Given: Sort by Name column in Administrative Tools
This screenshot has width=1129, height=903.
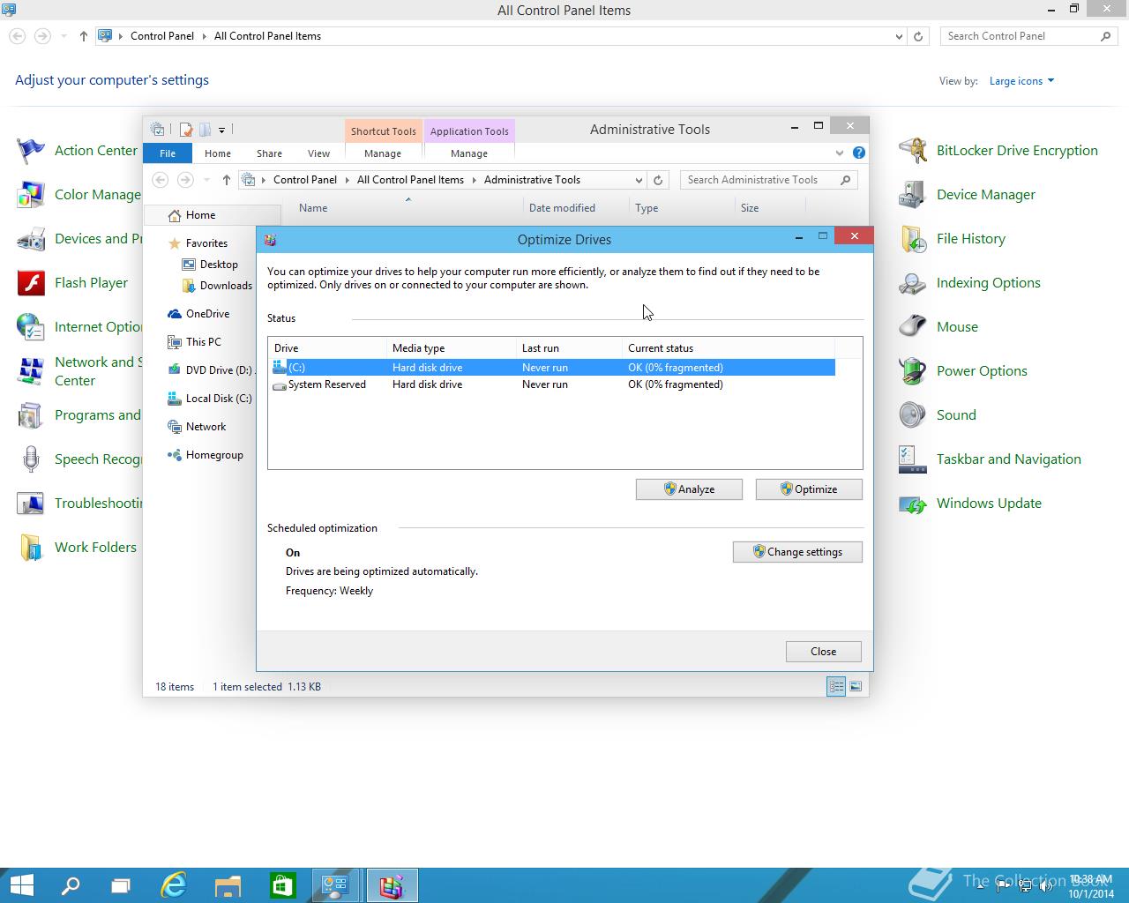Looking at the screenshot, I should click(x=407, y=208).
